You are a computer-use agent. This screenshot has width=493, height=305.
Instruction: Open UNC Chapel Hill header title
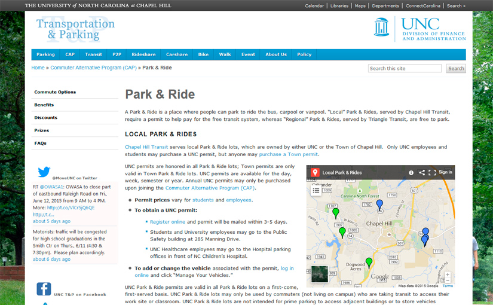(x=98, y=5)
